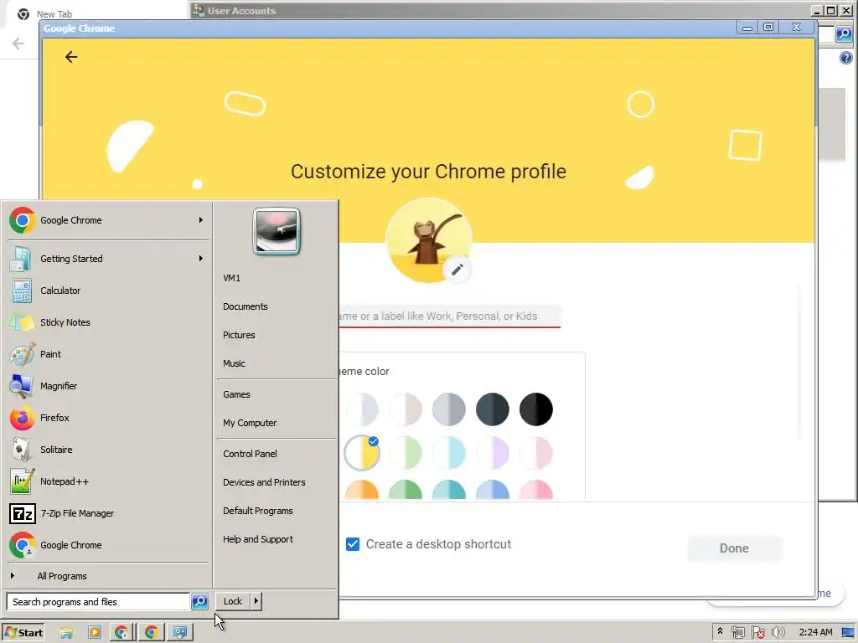Uncheck Create a desktop shortcut
The width and height of the screenshot is (858, 643).
[x=353, y=544]
